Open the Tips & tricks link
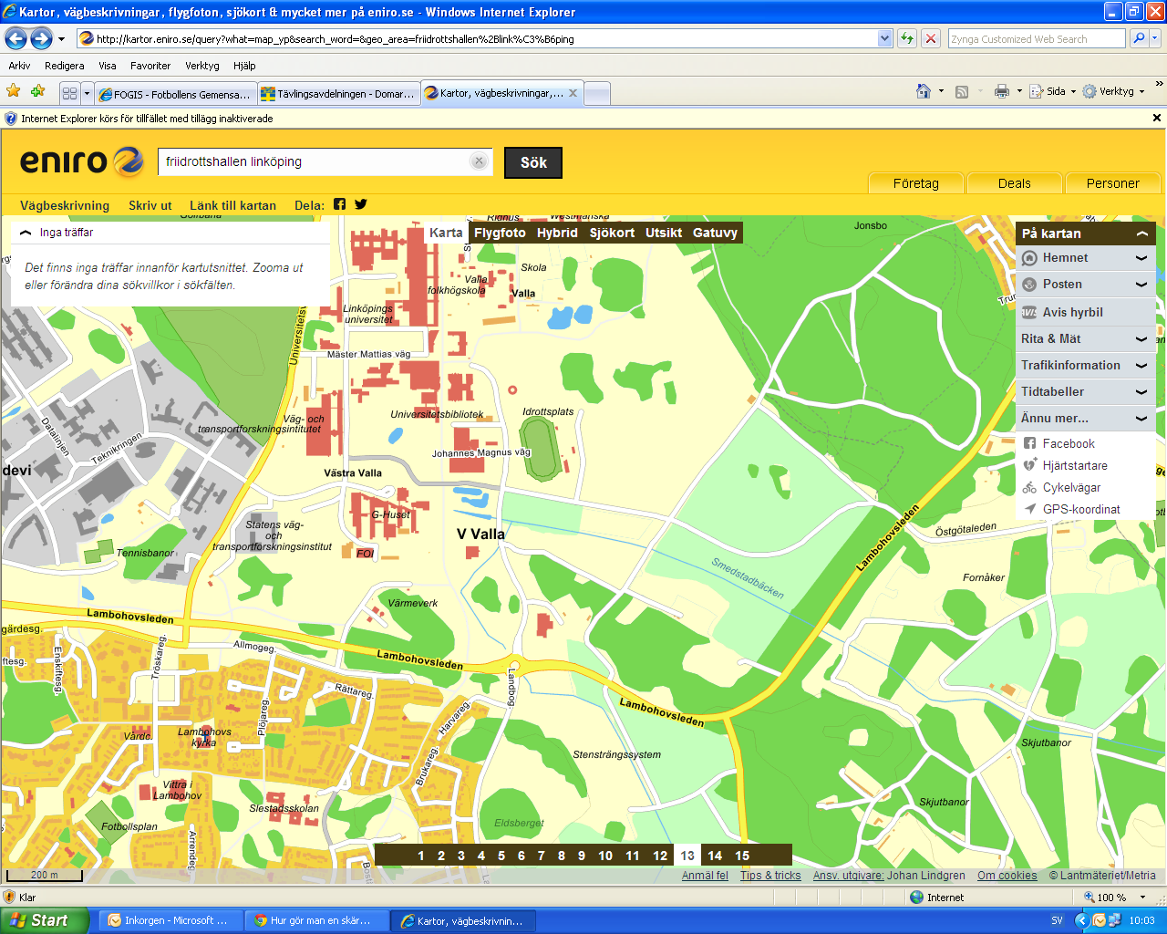This screenshot has width=1167, height=934. pos(770,876)
